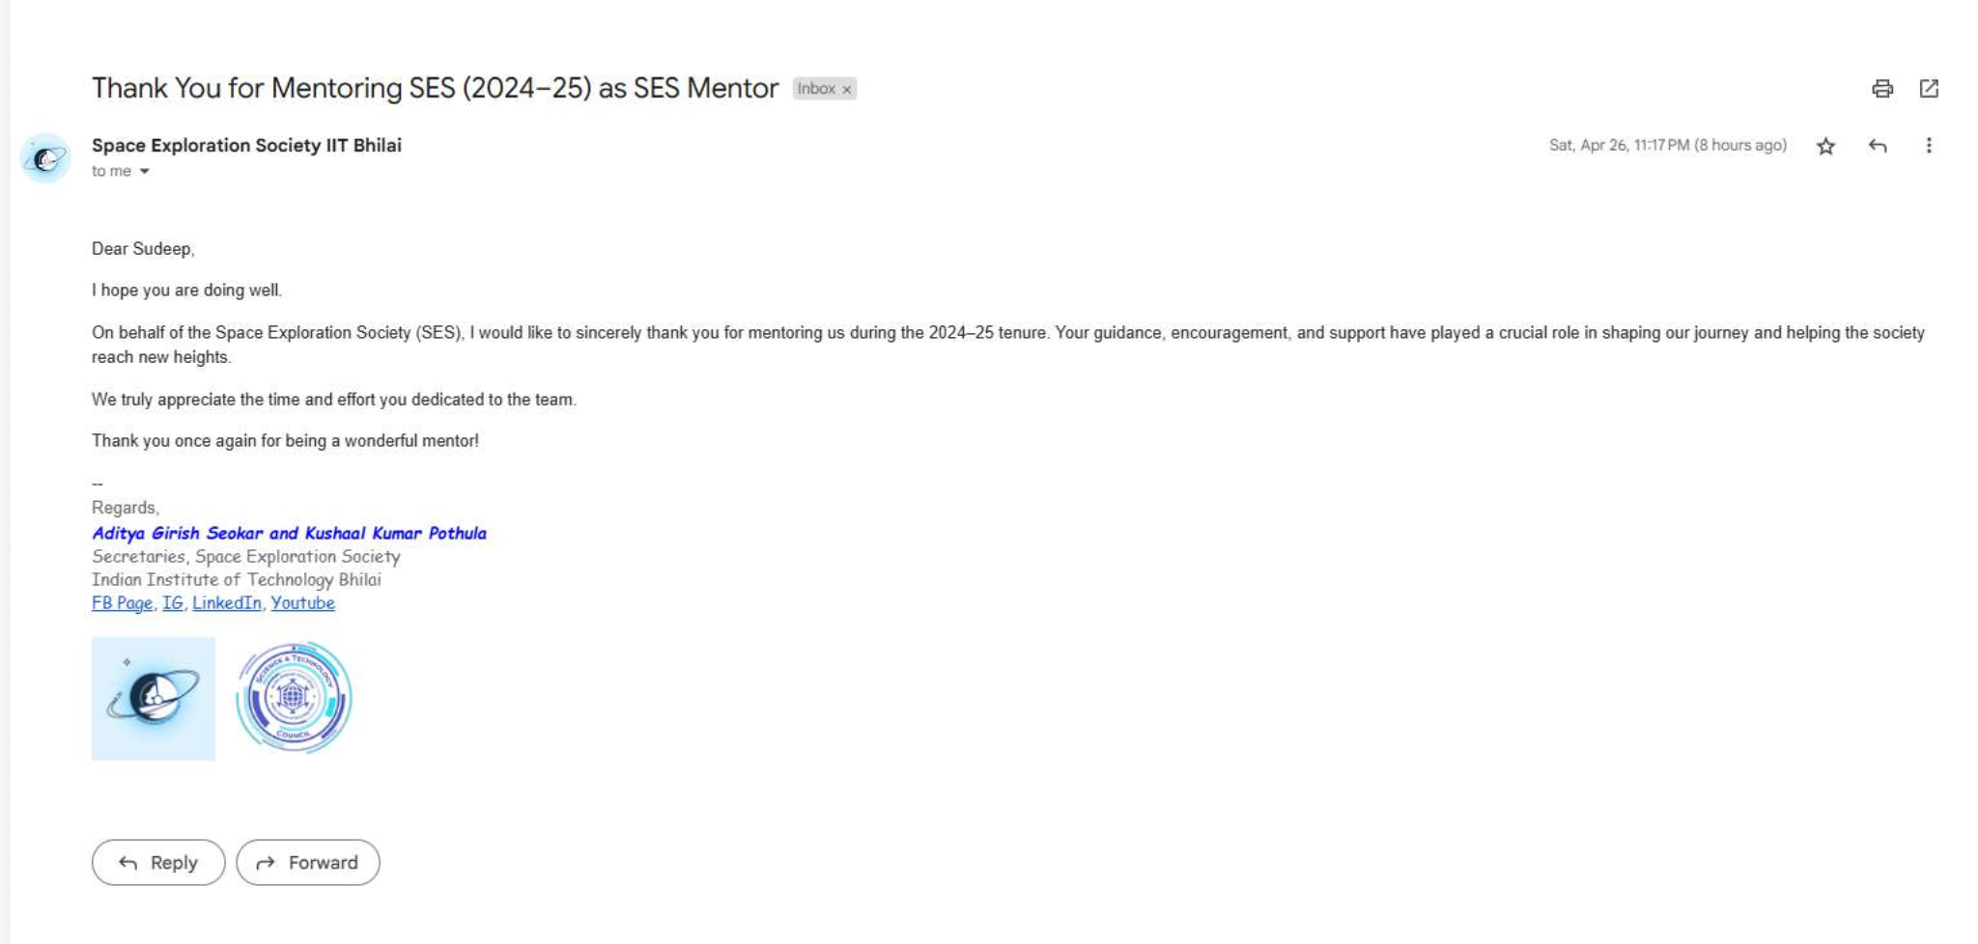Click sender name Space Exploration Society IIT Bhilai

tap(246, 146)
